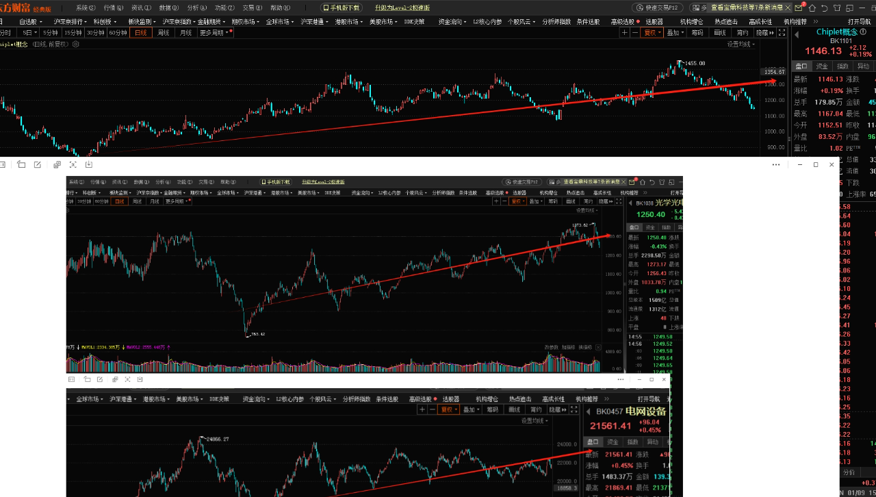Click fullscreen expand icon of main chart

pos(782,32)
